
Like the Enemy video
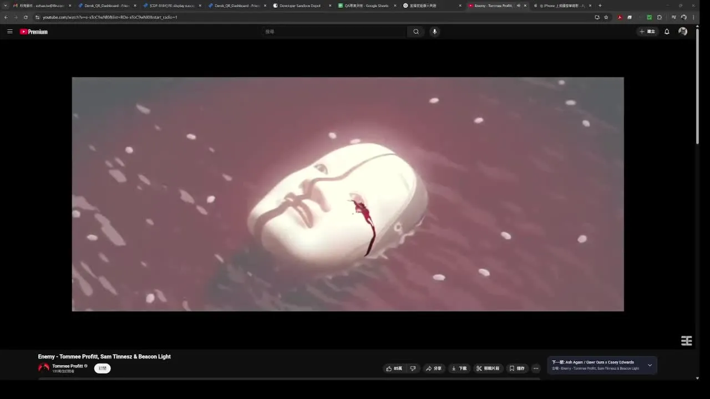point(394,369)
